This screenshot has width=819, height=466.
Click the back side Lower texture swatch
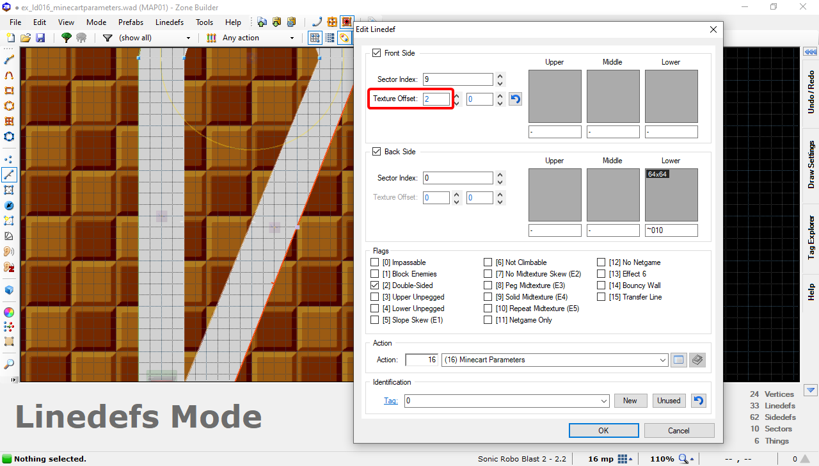click(671, 195)
